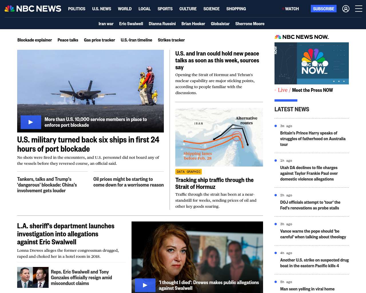Click Meet the Press NOW live link
366x293 pixels.
(312, 90)
